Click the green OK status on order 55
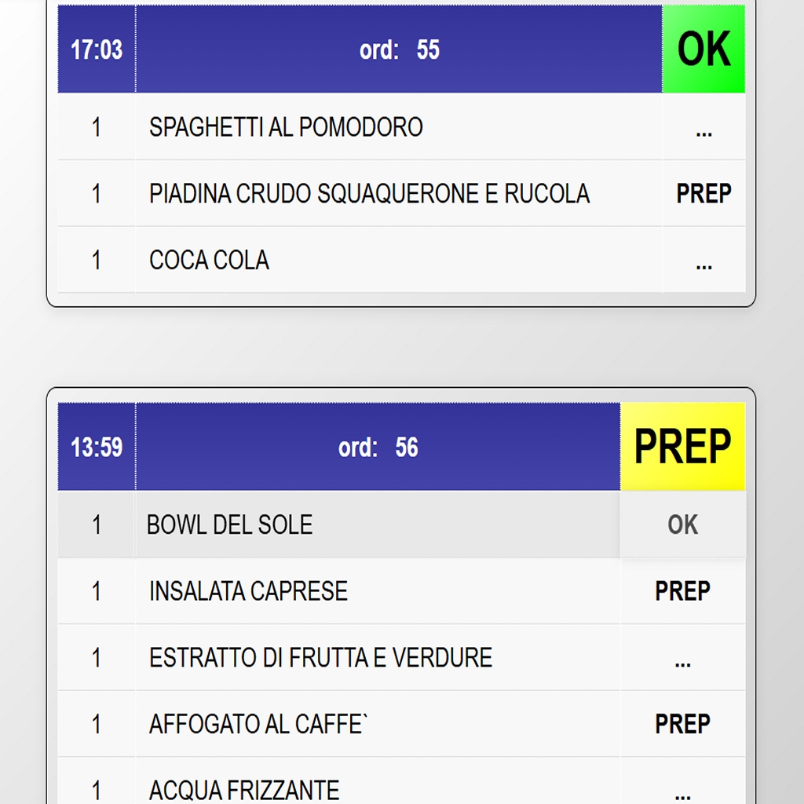Image resolution: width=804 pixels, height=804 pixels. [703, 49]
